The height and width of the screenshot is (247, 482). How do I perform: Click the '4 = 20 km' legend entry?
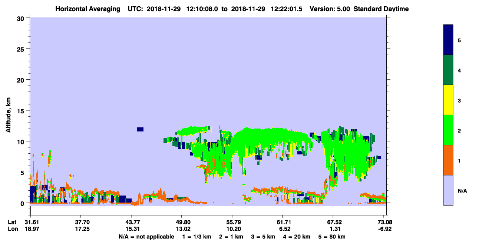pos(297,237)
